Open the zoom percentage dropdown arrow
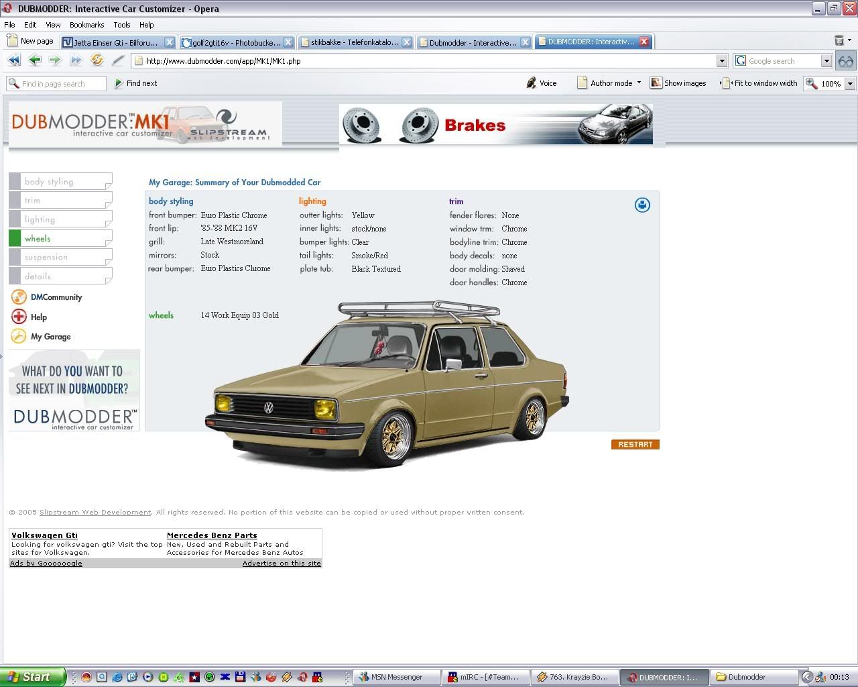The height and width of the screenshot is (687, 858). [x=850, y=84]
